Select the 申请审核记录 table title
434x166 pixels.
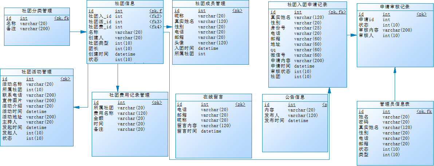[x=395, y=7]
